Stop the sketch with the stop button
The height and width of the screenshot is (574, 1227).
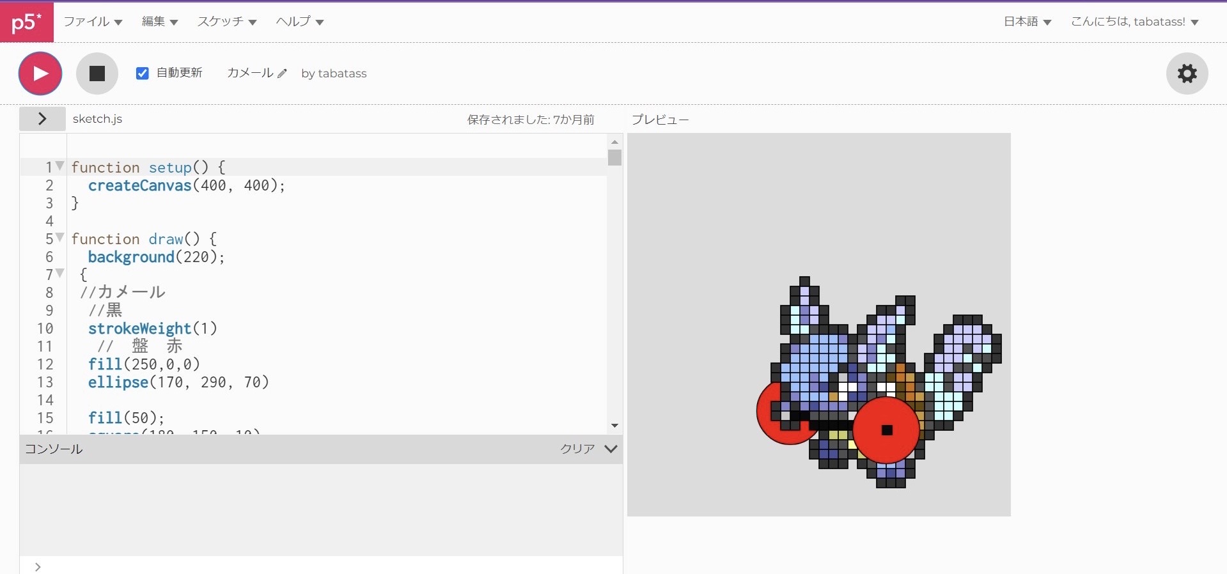pyautogui.click(x=97, y=74)
